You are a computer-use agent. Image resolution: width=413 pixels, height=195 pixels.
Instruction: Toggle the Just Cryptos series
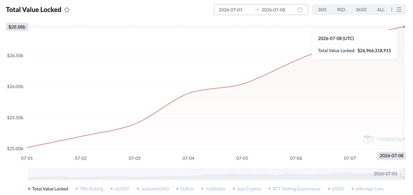[247, 189]
